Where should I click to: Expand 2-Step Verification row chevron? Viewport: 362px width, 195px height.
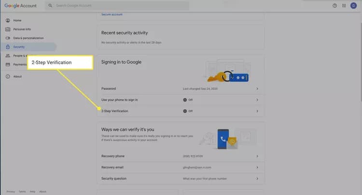pos(257,111)
